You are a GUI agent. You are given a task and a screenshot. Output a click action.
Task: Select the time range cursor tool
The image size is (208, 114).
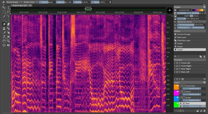(x=8, y=8)
